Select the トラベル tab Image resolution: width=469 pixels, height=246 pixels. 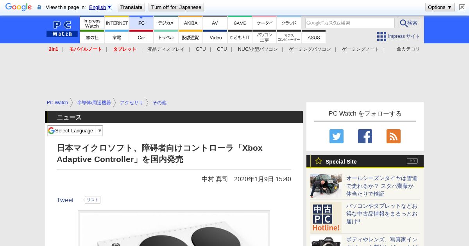coord(166,37)
